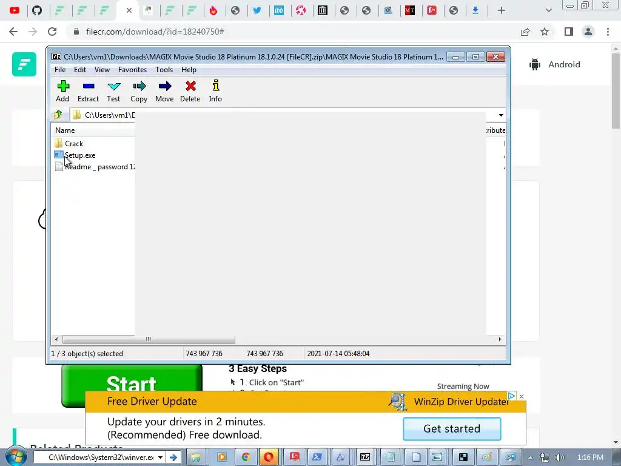This screenshot has height=466, width=621.
Task: Close the active browser tab
Action: pos(129,10)
